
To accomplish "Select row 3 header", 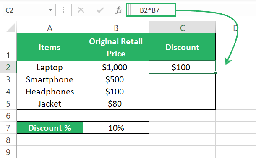I will coord(8,79).
